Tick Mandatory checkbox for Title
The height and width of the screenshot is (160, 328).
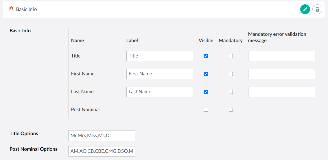point(231,56)
